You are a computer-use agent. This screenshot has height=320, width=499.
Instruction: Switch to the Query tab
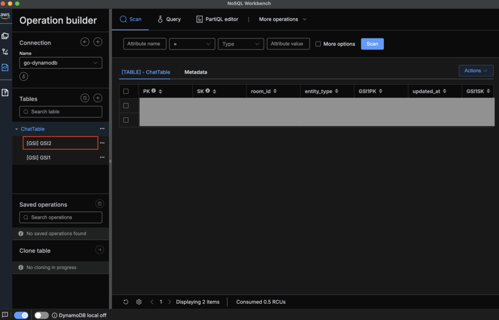coord(169,19)
